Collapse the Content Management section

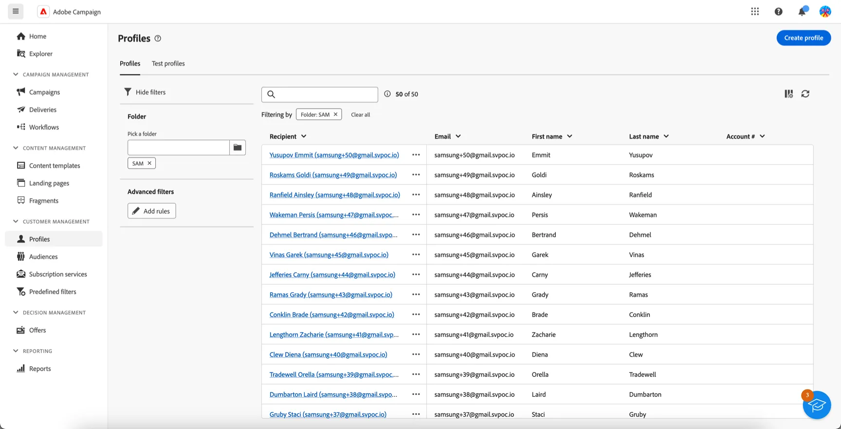coord(16,148)
